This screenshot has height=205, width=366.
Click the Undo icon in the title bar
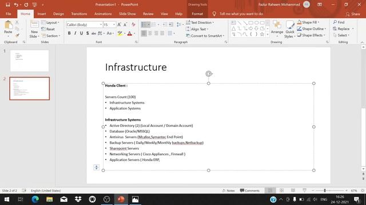point(16,5)
